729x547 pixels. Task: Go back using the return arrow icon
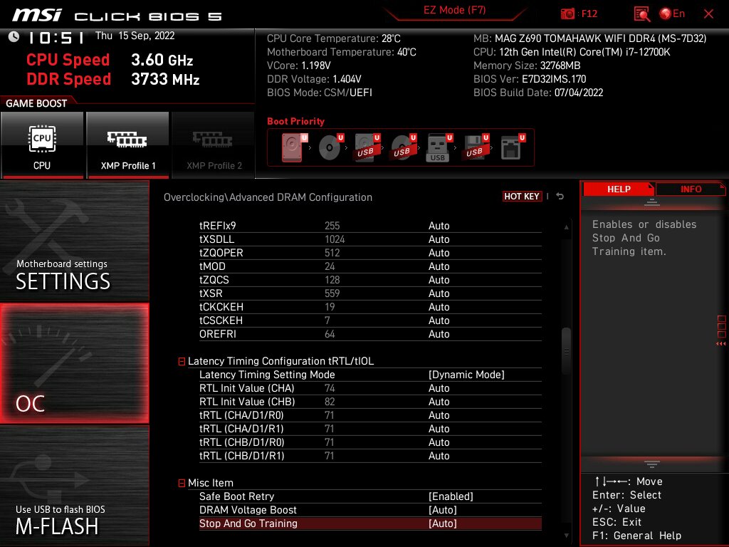560,197
